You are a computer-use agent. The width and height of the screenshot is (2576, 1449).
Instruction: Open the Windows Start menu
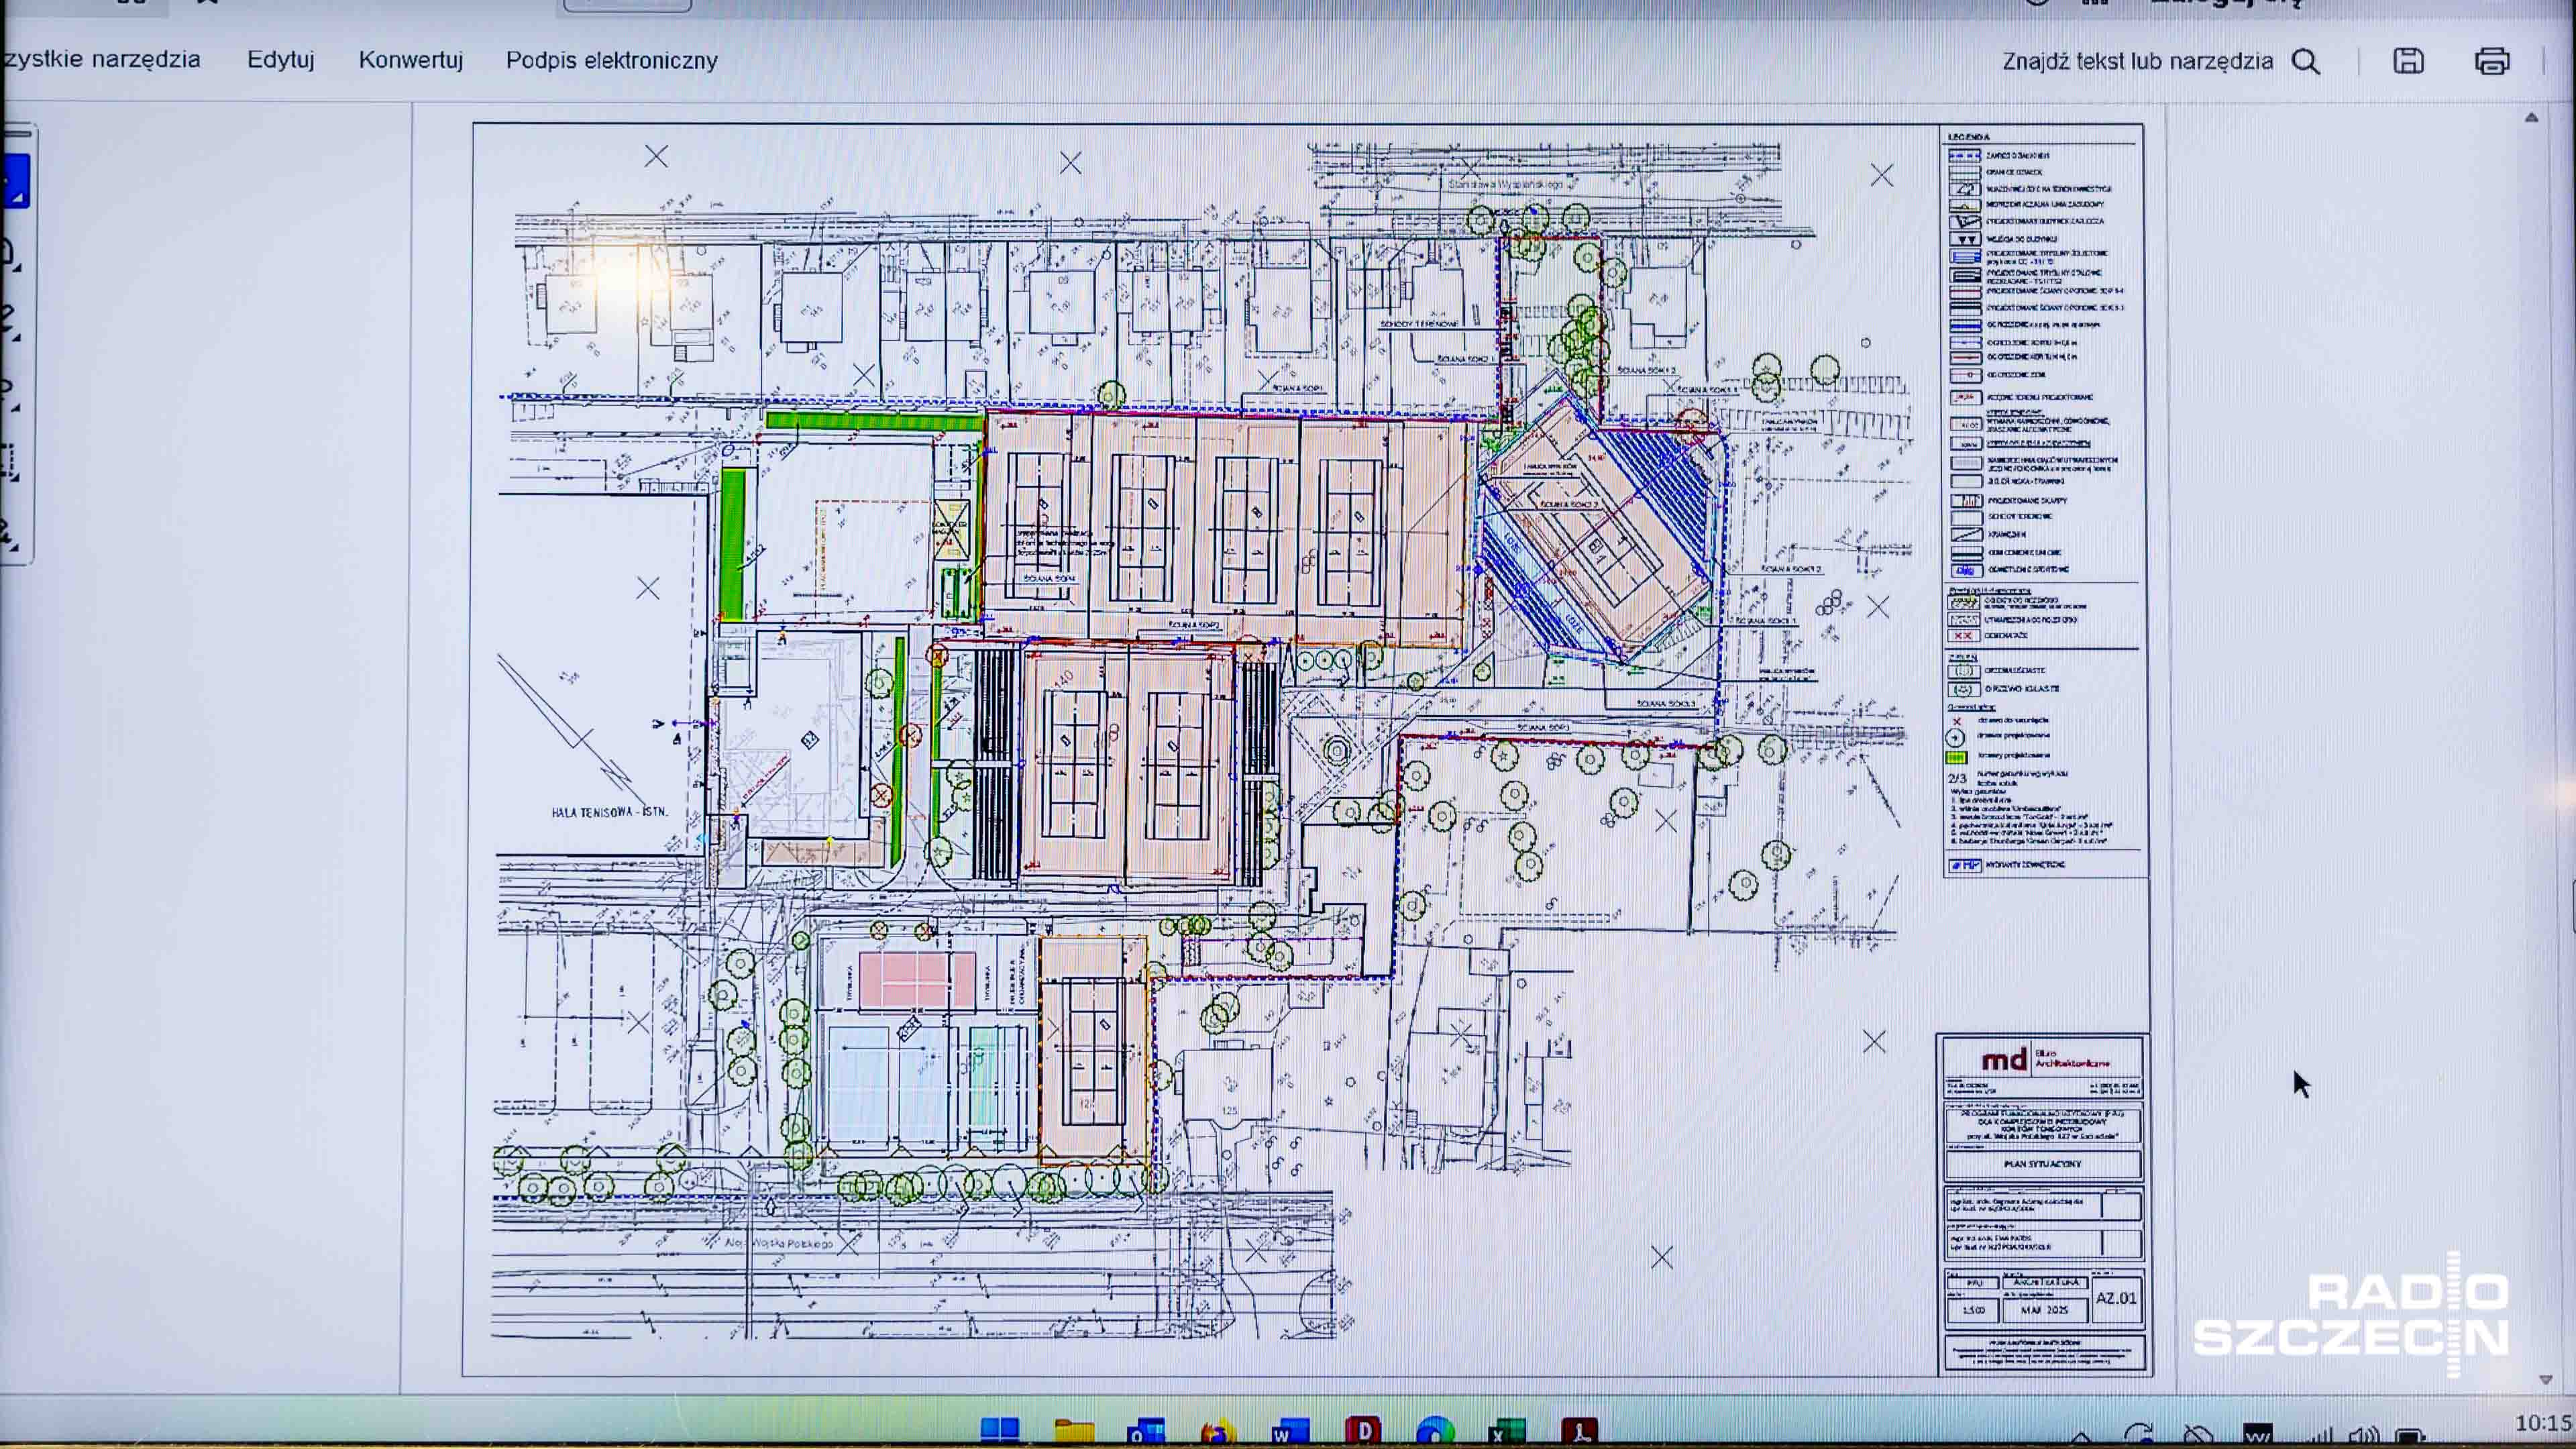tap(999, 1431)
